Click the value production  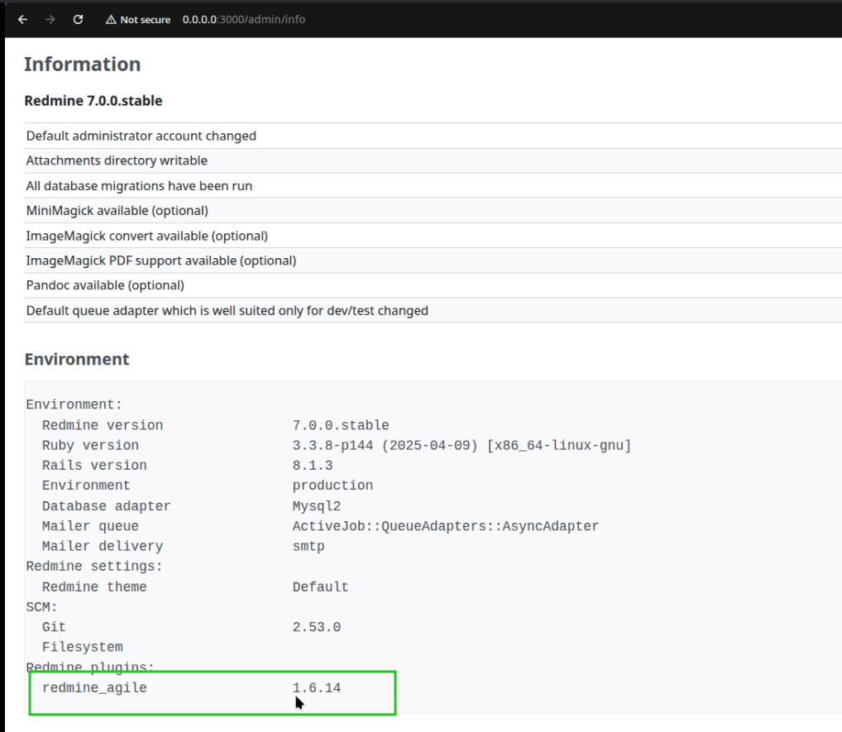332,486
